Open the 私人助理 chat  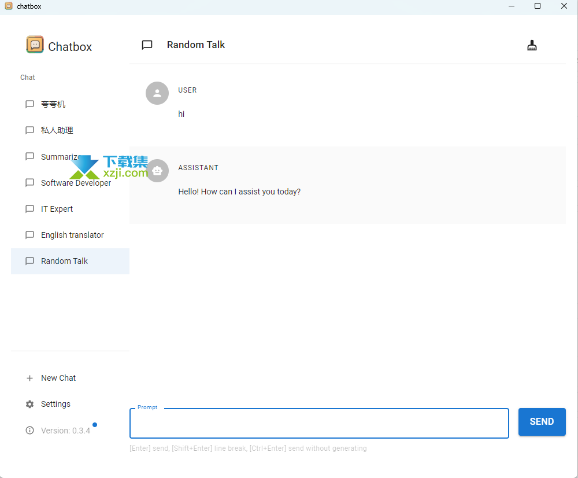click(70, 130)
